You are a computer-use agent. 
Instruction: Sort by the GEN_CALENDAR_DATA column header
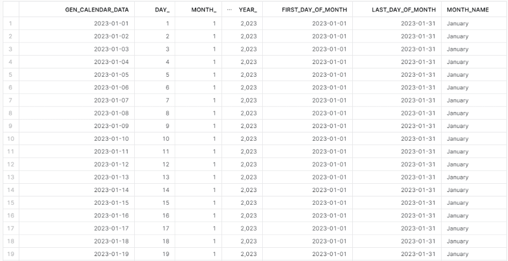tap(97, 10)
